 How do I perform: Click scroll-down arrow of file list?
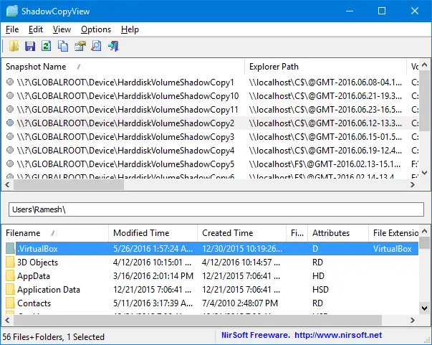click(x=425, y=308)
